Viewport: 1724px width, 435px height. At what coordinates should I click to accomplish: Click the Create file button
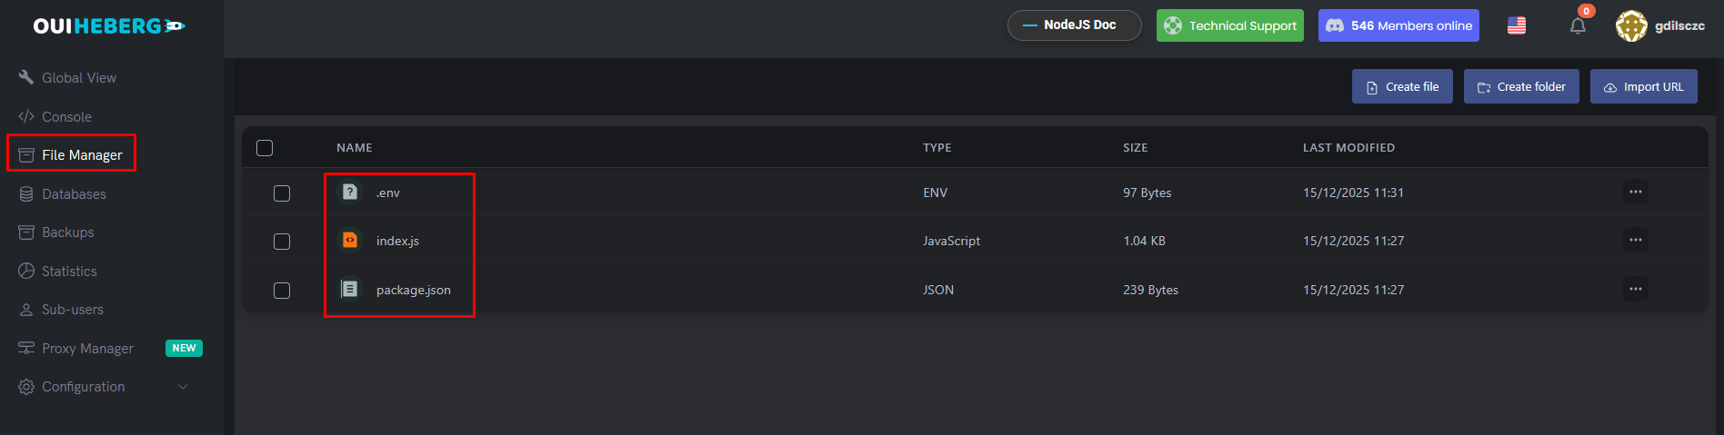(x=1401, y=86)
